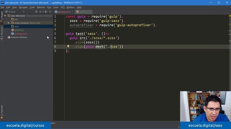The height and width of the screenshot is (129, 231).
Task: Close the gulpfile.js editor tab
Action: 91,12
